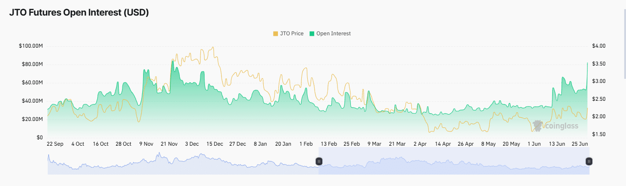Click the yellow JTO Price color swatch
This screenshot has height=186, width=626.
275,33
